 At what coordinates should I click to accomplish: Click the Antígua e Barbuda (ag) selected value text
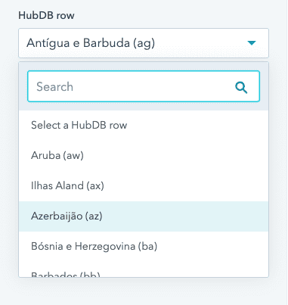point(91,43)
